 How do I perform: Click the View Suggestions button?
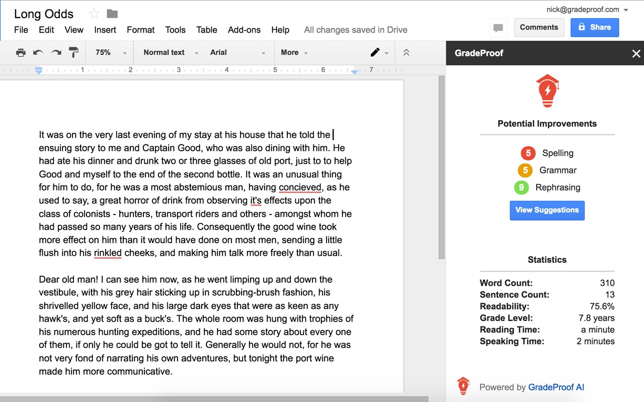pos(547,210)
